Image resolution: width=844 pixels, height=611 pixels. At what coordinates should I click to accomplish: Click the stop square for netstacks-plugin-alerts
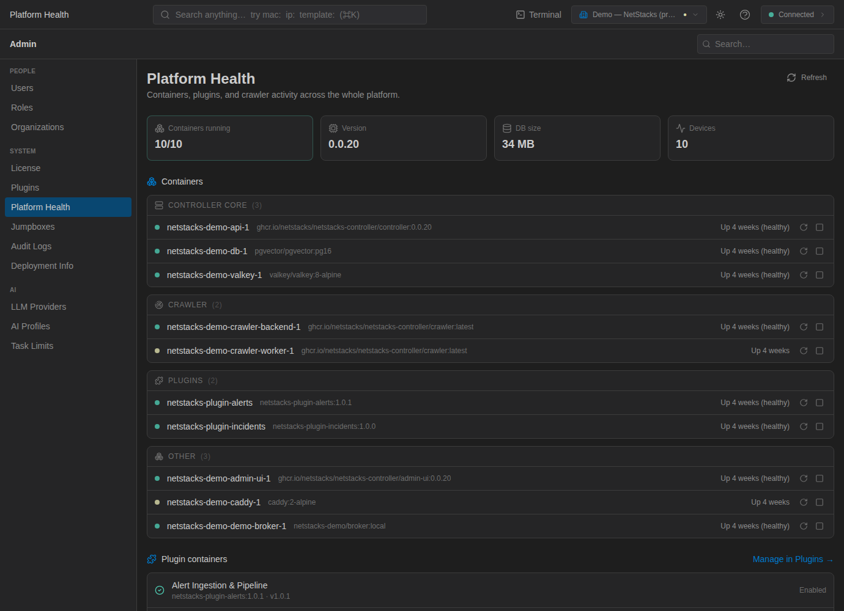(820, 403)
